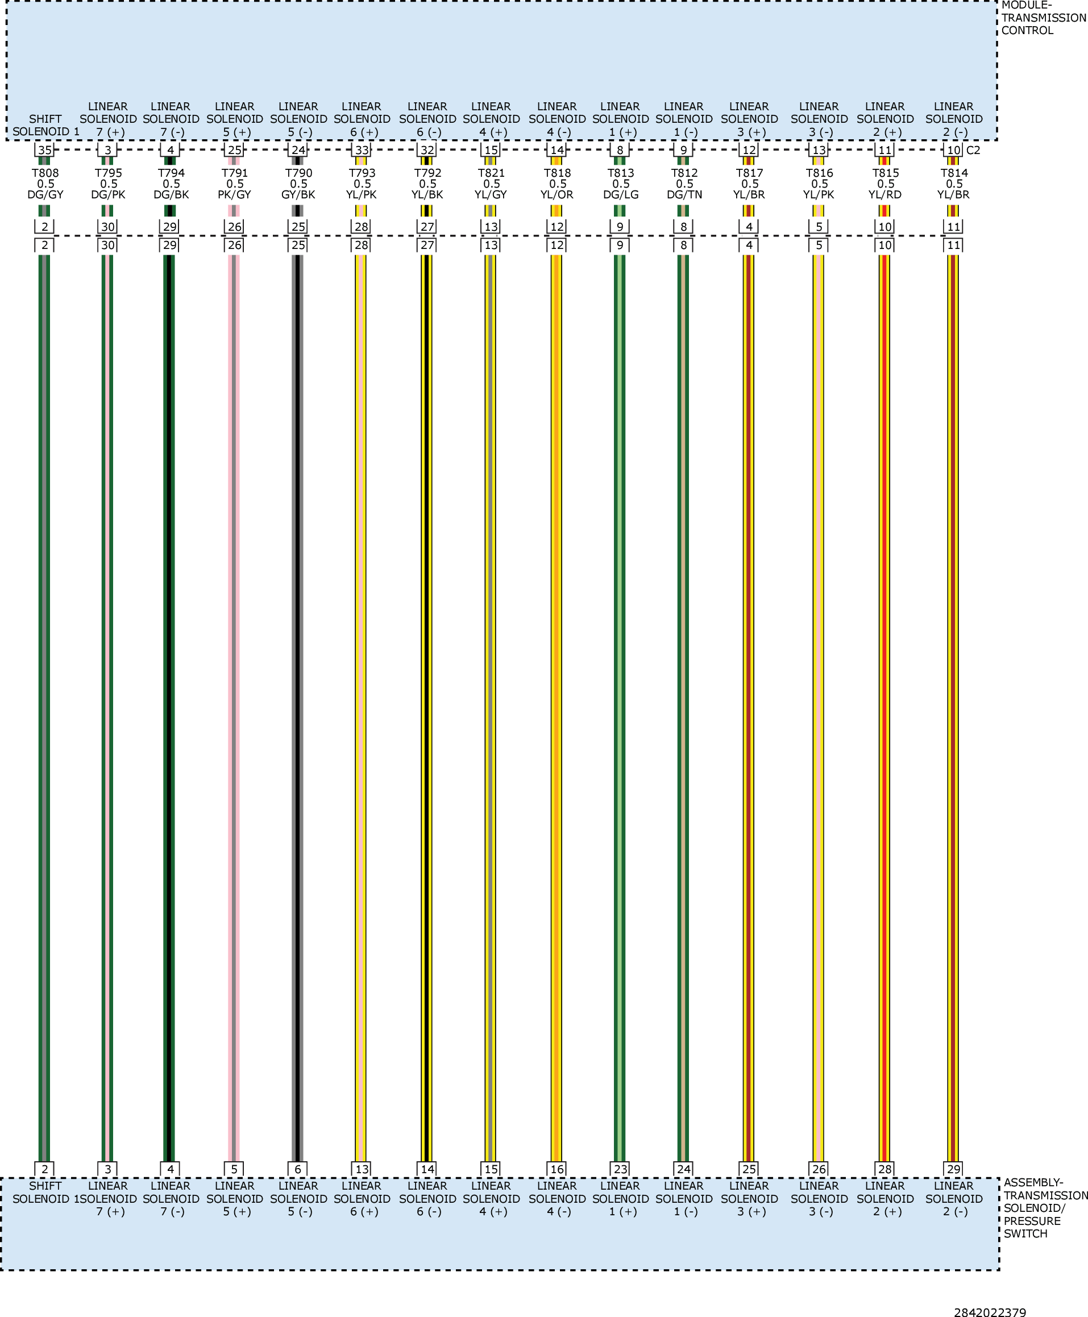Select the T818 YL/OR wire label
1088x1317 pixels.
point(557,184)
